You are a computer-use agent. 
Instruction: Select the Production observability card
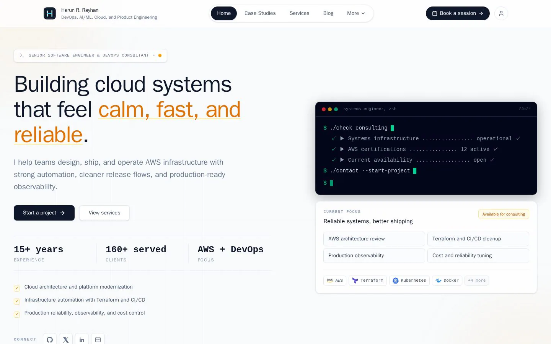pyautogui.click(x=374, y=256)
